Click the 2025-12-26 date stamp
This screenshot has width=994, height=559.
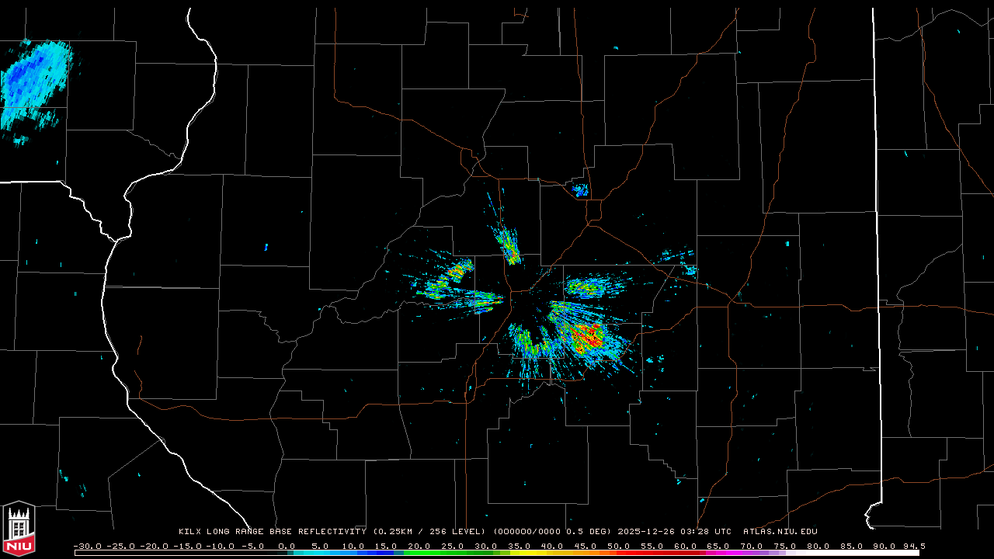pyautogui.click(x=646, y=532)
